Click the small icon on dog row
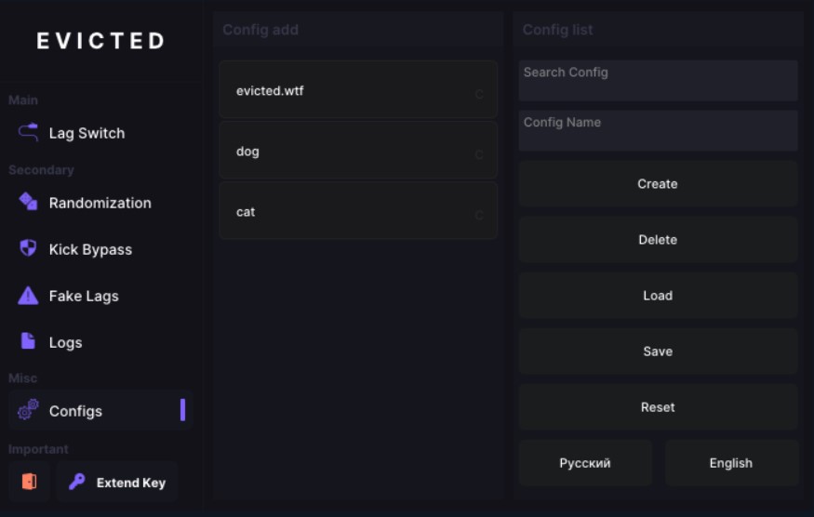This screenshot has width=814, height=517. pyautogui.click(x=479, y=154)
